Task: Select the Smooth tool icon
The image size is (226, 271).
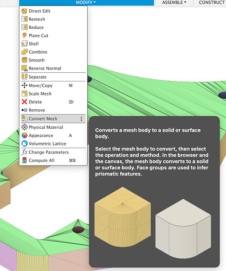Action: tap(24, 60)
